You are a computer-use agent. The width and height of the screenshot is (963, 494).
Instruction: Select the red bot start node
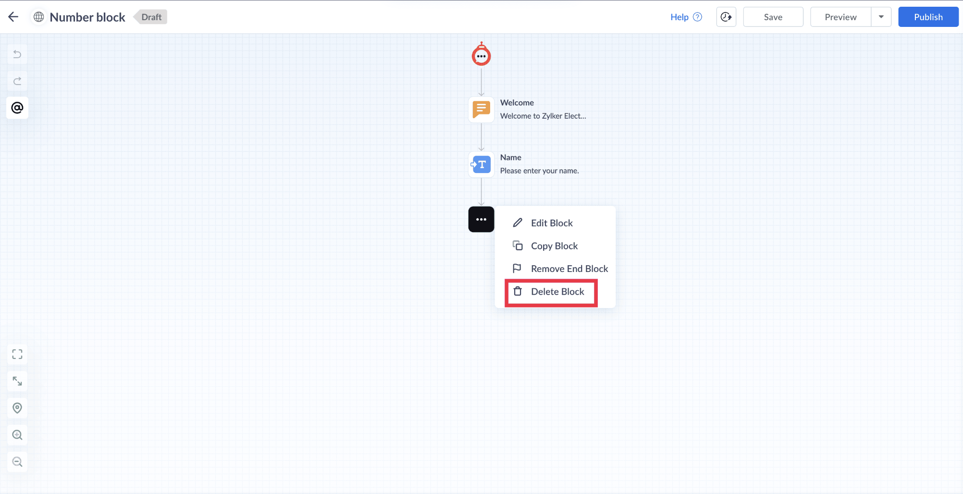tap(481, 54)
